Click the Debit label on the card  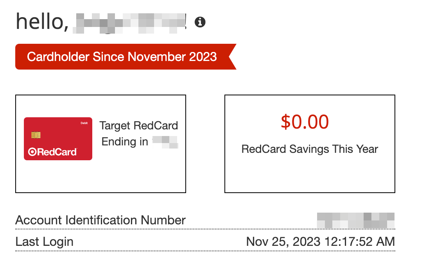(x=84, y=123)
